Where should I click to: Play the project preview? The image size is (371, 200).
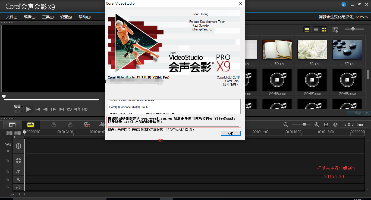click(29, 109)
